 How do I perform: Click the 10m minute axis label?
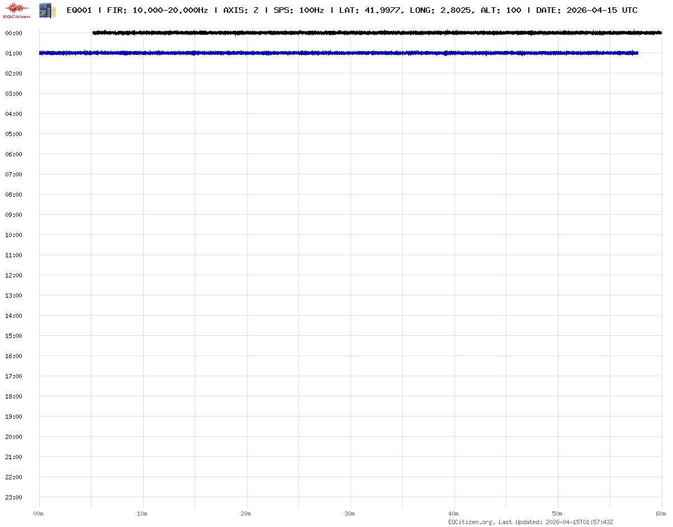tap(142, 514)
